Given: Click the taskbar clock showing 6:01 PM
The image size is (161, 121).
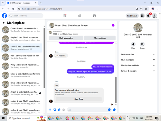Looking at the screenshot, I should tap(149, 118).
